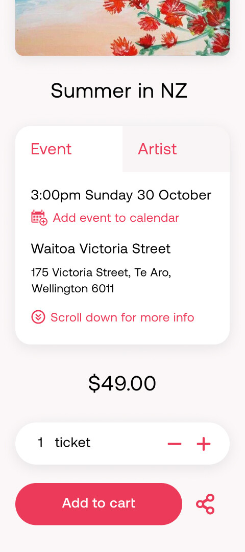The height and width of the screenshot is (552, 245).
Task: Click the Waitoa Victoria Street venue name
Action: [101, 248]
